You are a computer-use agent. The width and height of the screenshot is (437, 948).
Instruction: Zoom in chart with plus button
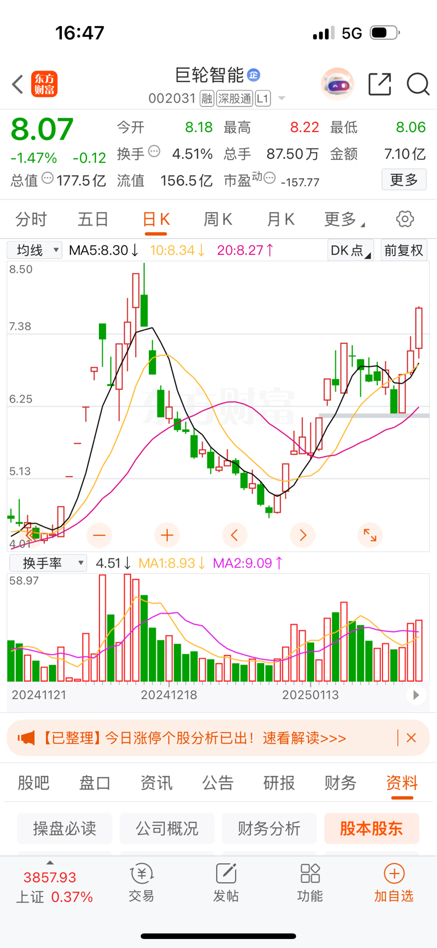point(167,535)
